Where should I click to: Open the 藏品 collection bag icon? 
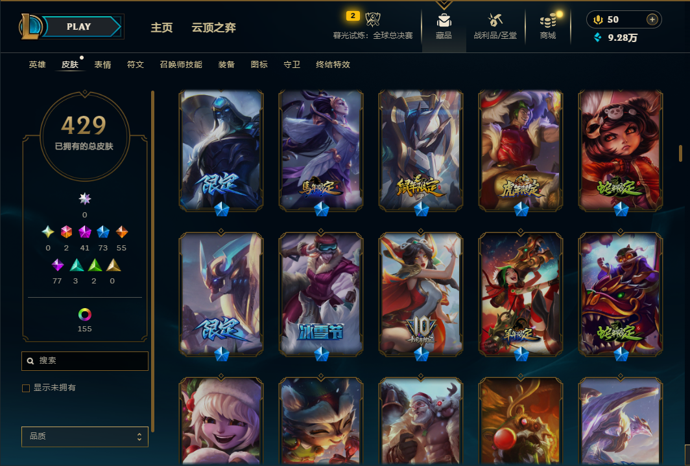tap(444, 20)
